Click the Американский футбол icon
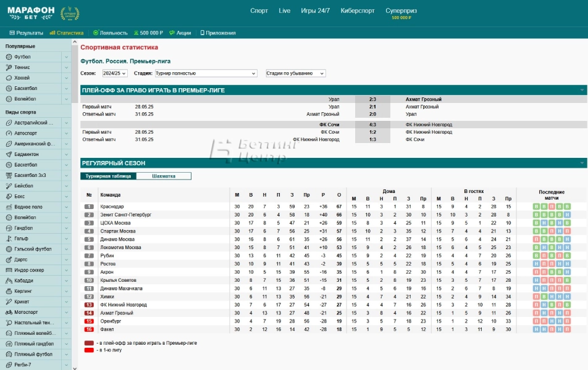The width and height of the screenshot is (588, 370). [x=9, y=144]
